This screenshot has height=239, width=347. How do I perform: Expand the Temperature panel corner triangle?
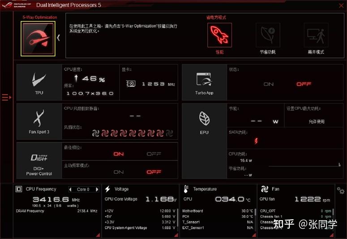coord(254,235)
